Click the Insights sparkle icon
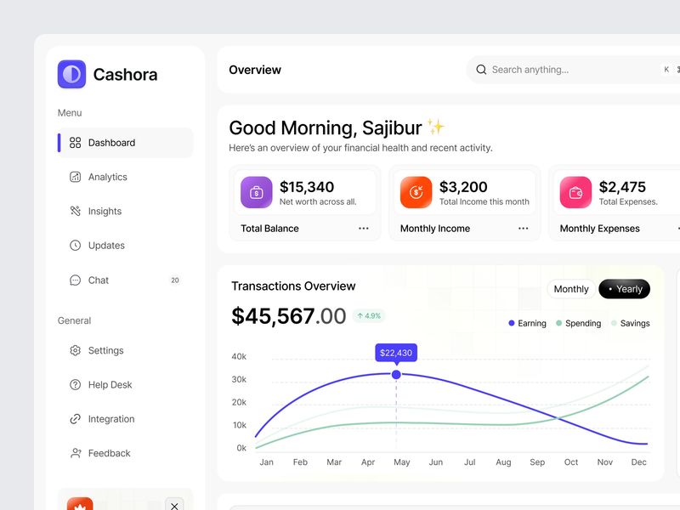This screenshot has width=680, height=510. 75,211
